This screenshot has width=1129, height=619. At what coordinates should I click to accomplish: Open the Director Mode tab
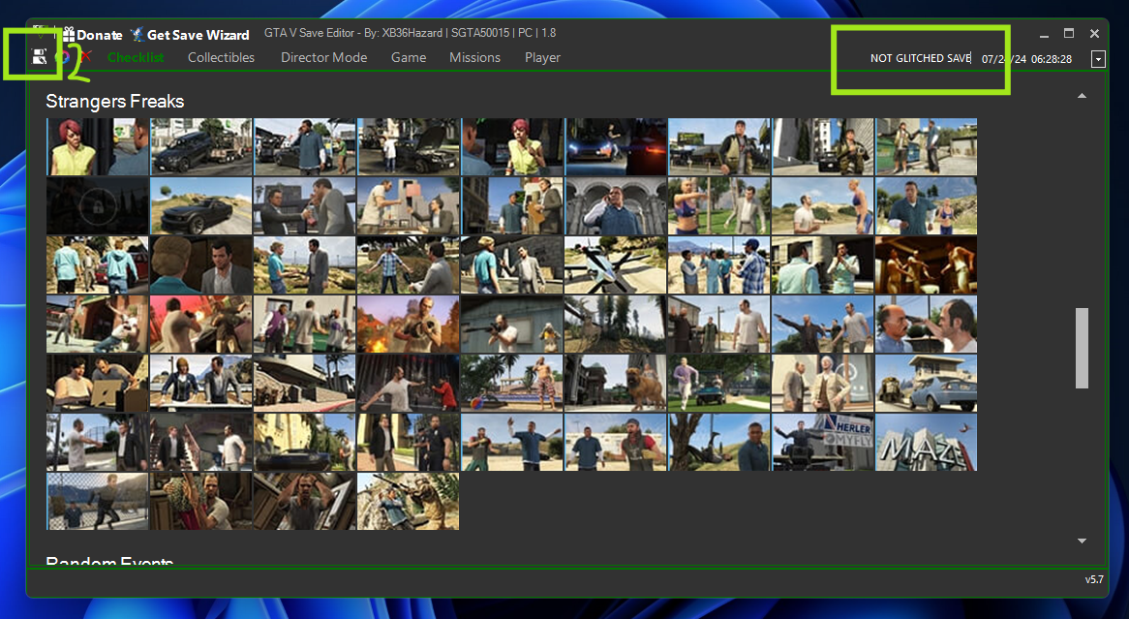[x=324, y=57]
